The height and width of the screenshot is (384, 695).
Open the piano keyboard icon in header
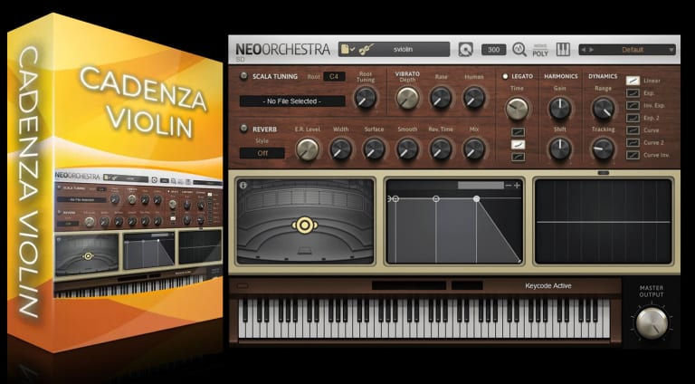pyautogui.click(x=563, y=49)
